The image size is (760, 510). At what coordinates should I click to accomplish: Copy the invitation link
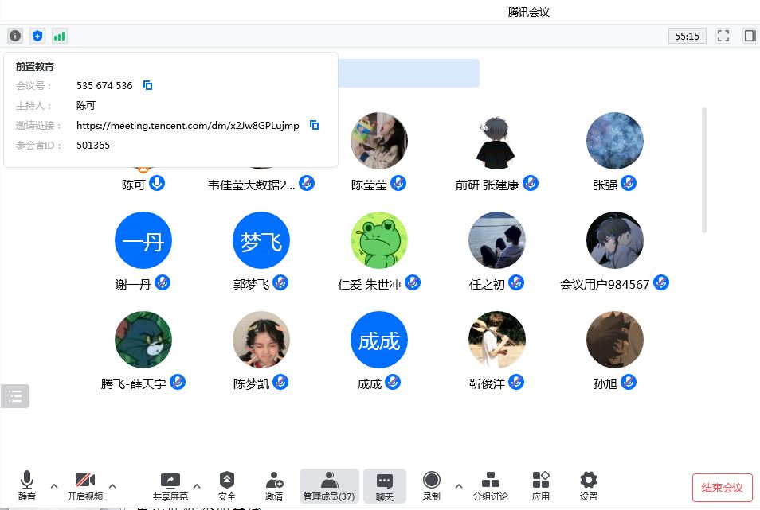click(315, 125)
